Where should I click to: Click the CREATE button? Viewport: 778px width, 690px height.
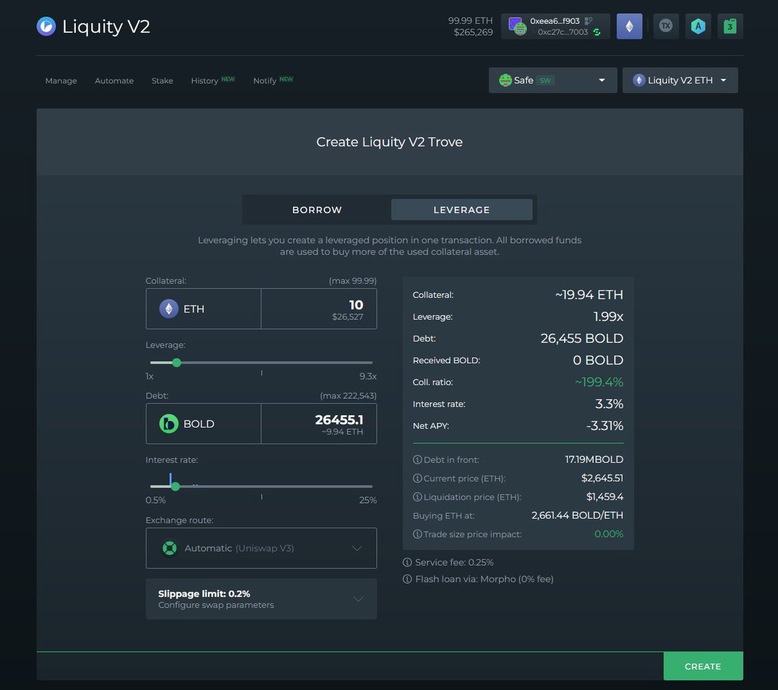[703, 666]
